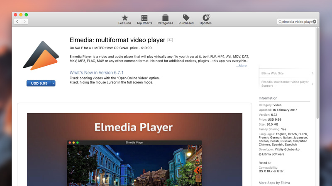
Task: Buy the app with USD 9.99 button
Action: coord(39,83)
